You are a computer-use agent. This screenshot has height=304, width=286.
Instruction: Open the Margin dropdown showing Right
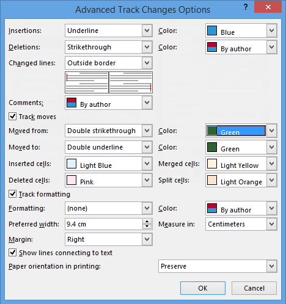109,239
